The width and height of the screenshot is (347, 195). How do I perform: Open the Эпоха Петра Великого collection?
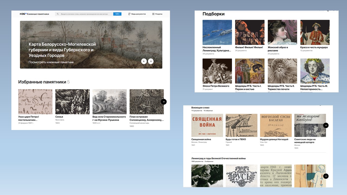click(217, 71)
